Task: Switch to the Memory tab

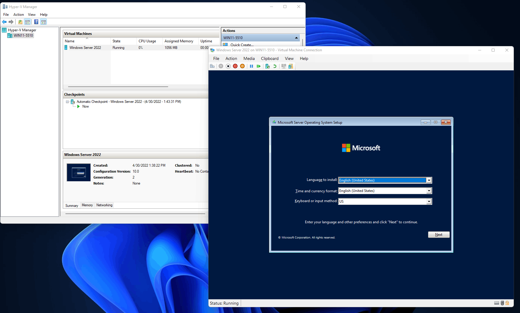Action: coord(87,205)
